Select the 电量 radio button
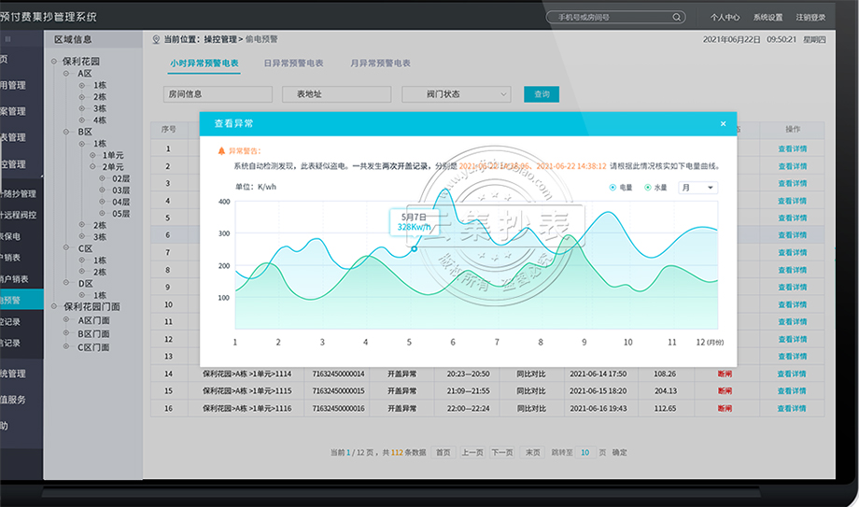Screen dimensions: 859x507 613,188
